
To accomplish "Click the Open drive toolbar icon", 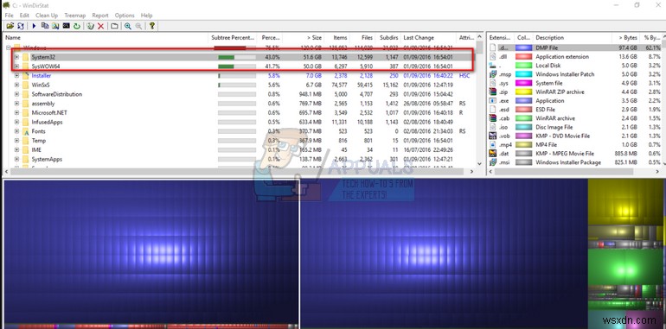I will 10,26.
